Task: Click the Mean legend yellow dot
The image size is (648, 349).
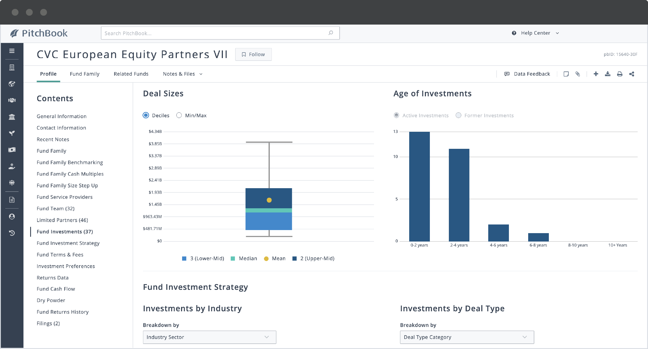Action: coord(266,259)
